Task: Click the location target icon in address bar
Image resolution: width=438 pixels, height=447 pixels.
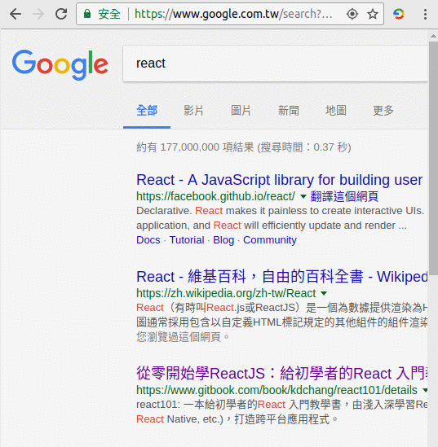Action: pyautogui.click(x=352, y=14)
